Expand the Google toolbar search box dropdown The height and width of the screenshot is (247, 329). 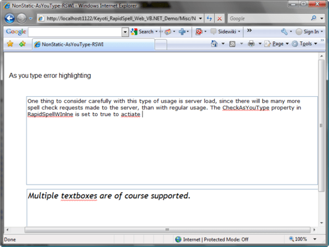(x=125, y=32)
